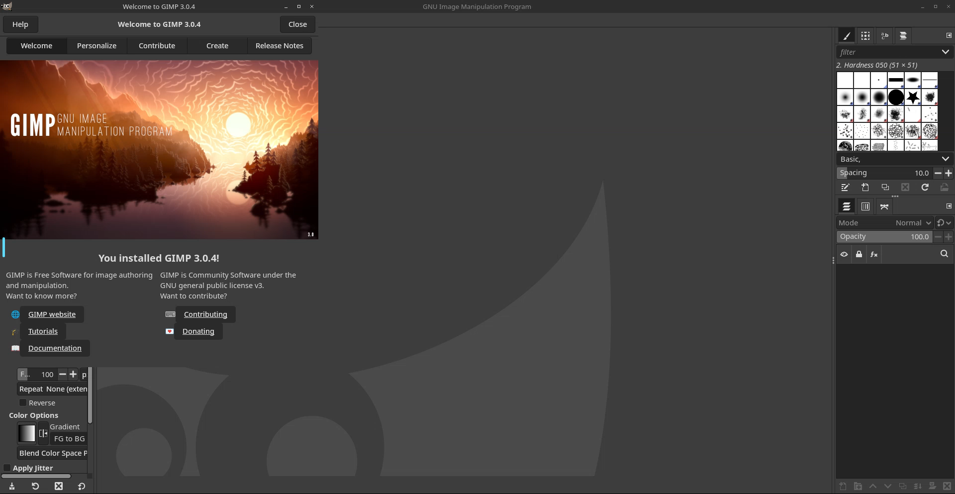Image resolution: width=955 pixels, height=494 pixels.
Task: Open the layers dock tab configuration menu
Action: 949,206
